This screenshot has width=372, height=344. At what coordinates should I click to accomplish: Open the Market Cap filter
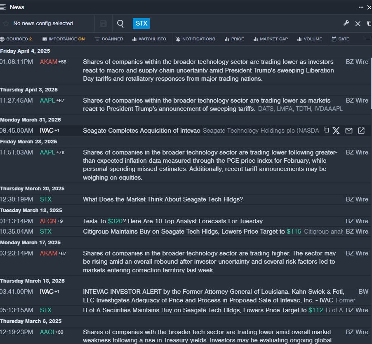tap(271, 39)
